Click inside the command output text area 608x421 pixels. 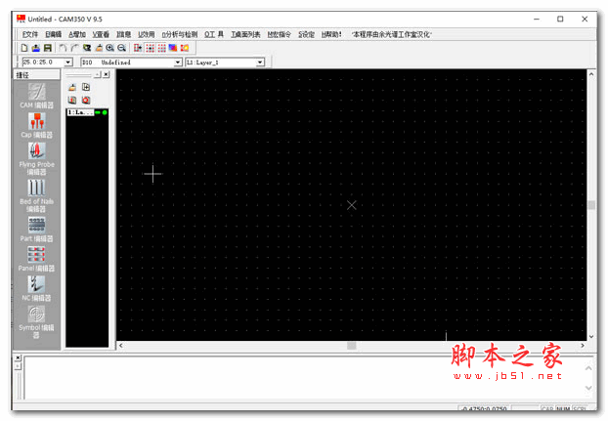coord(304,378)
